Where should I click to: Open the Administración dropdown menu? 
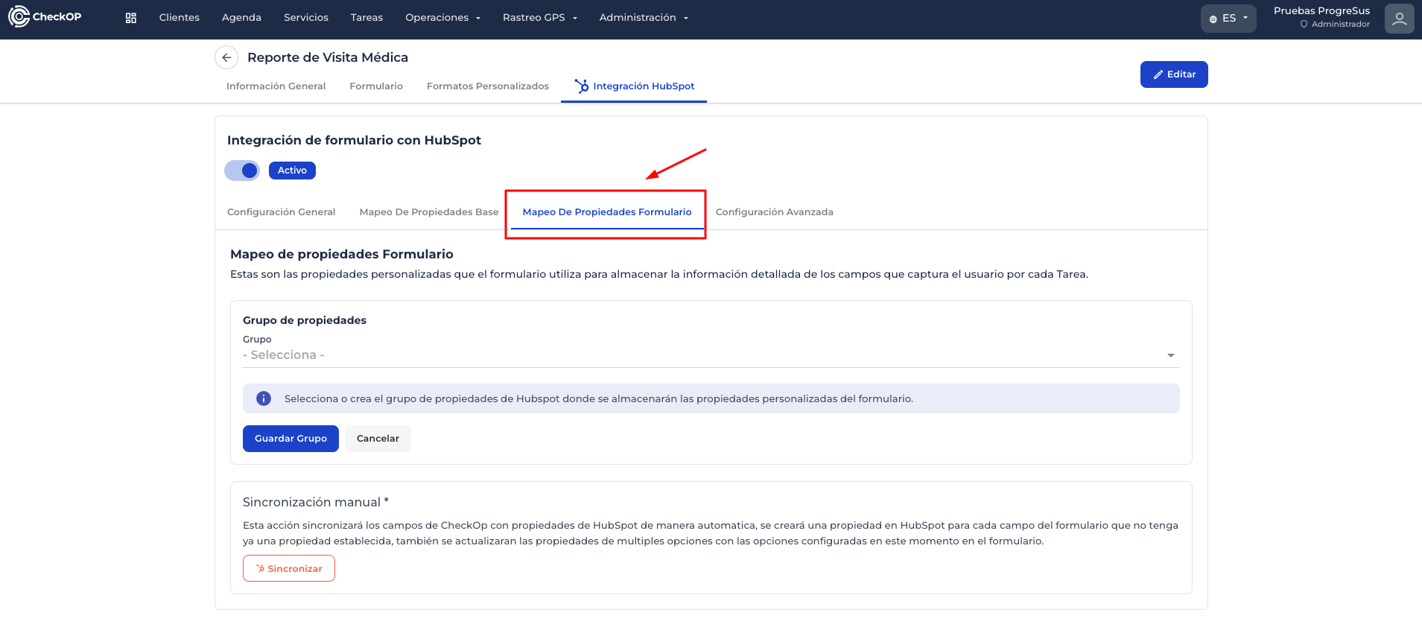click(x=644, y=18)
